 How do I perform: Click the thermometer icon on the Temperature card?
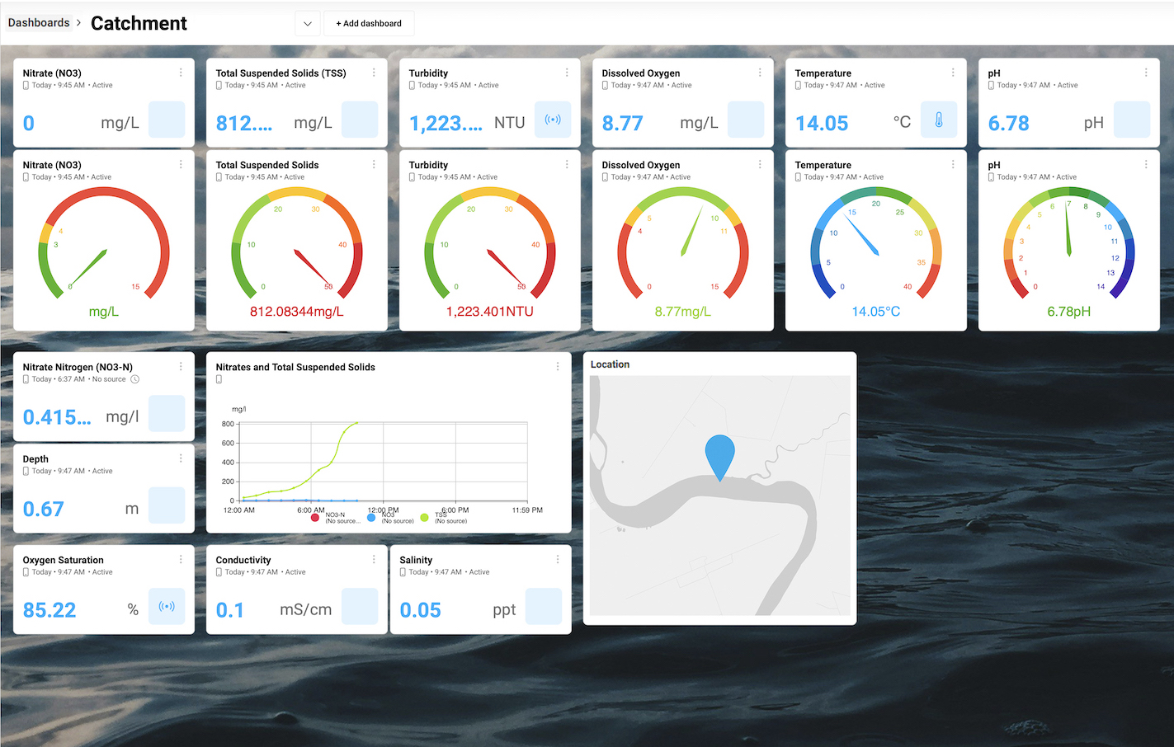(x=939, y=120)
